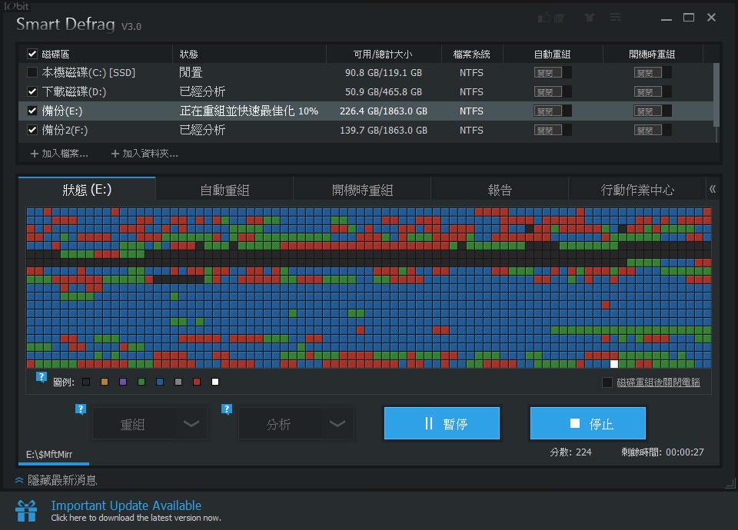Collapse the tab panel with the « icon

tap(713, 189)
